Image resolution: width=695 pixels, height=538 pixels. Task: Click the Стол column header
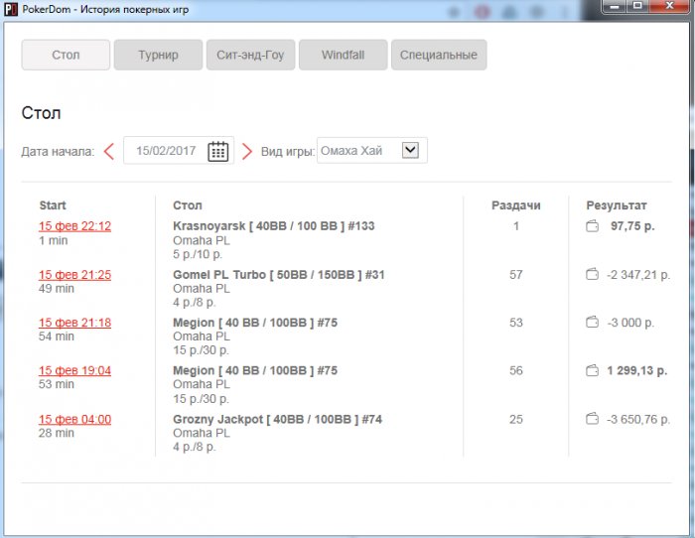[x=188, y=205]
